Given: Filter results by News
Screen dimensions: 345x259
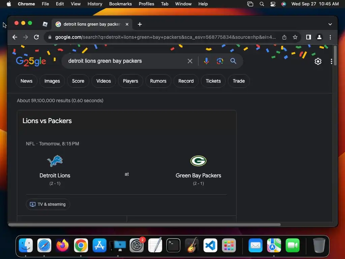Looking at the screenshot, I should (x=26, y=81).
